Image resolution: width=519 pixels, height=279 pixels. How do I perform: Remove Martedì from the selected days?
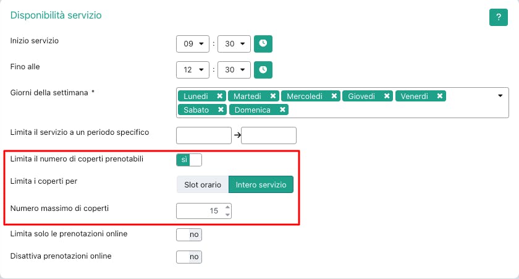point(272,96)
